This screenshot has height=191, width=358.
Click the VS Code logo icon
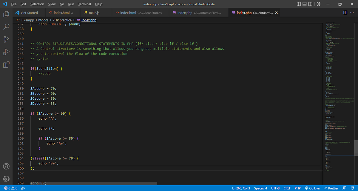[x=4, y=4]
